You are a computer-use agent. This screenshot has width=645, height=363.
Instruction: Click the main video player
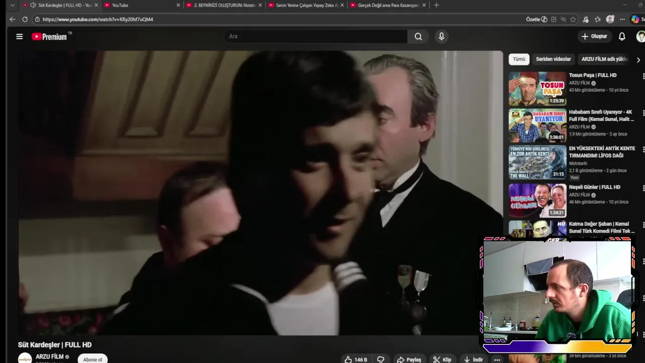261,193
